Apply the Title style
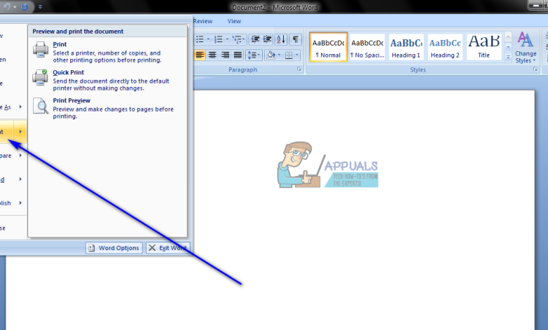The width and height of the screenshot is (548, 330). [484, 47]
